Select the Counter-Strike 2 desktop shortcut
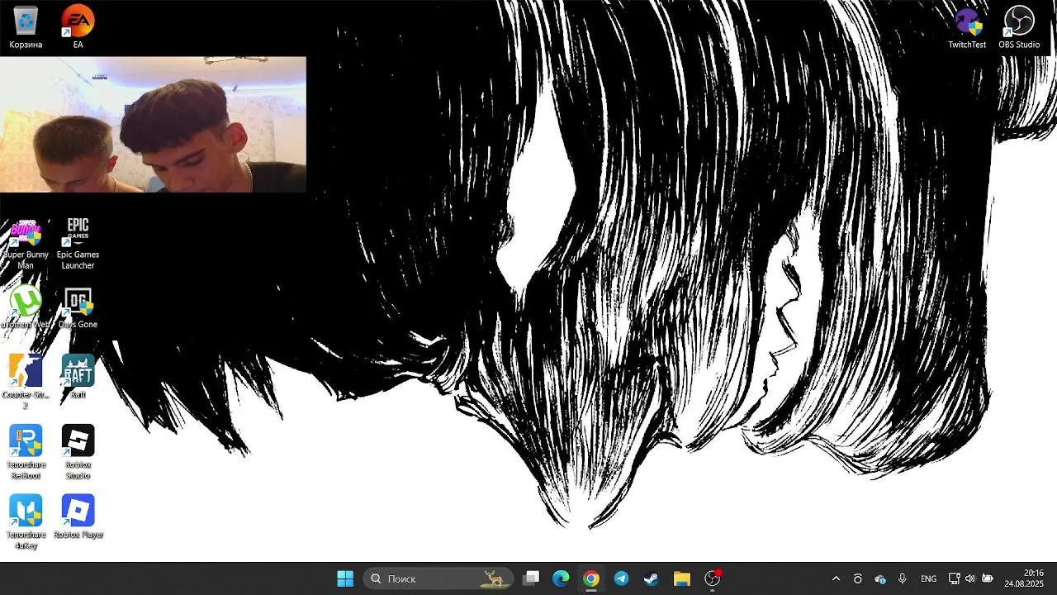1057x595 pixels. [26, 383]
